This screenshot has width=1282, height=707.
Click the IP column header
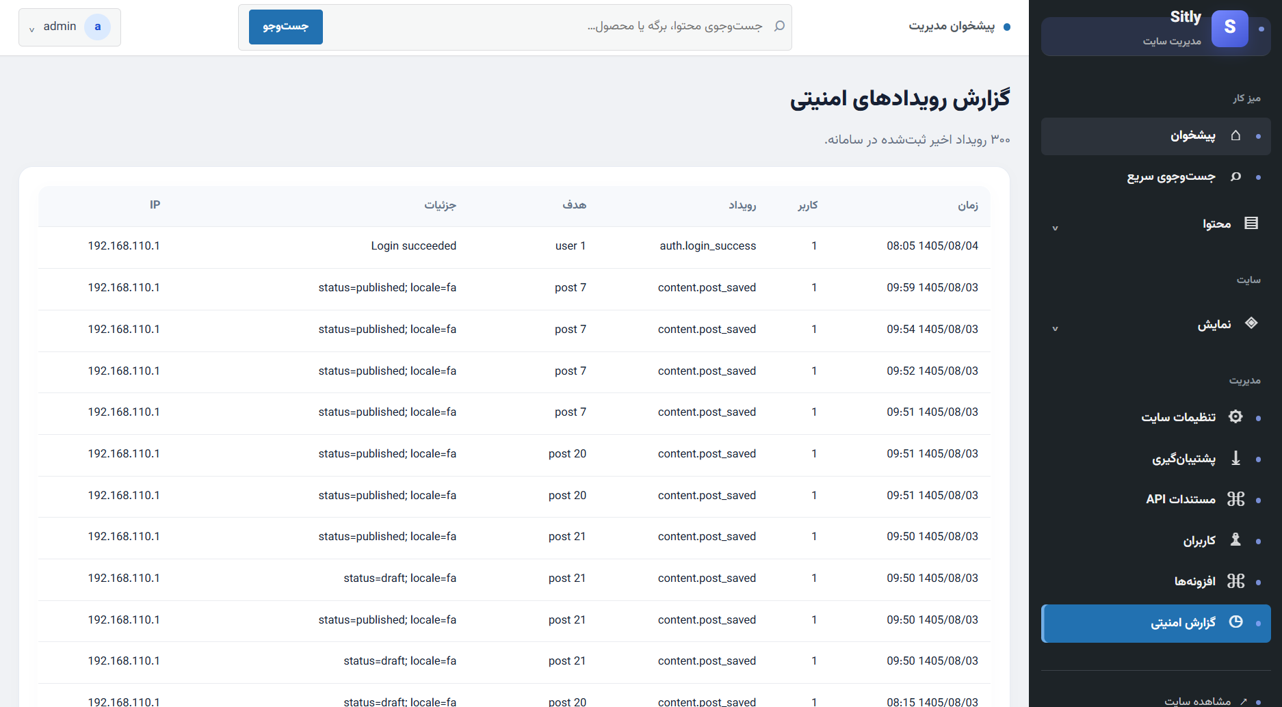coord(155,204)
